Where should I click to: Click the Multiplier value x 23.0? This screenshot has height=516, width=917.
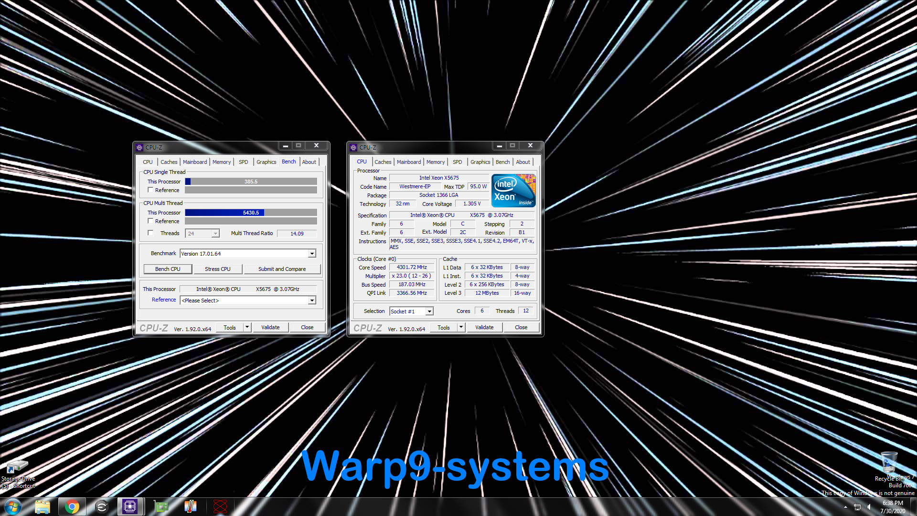pos(412,276)
